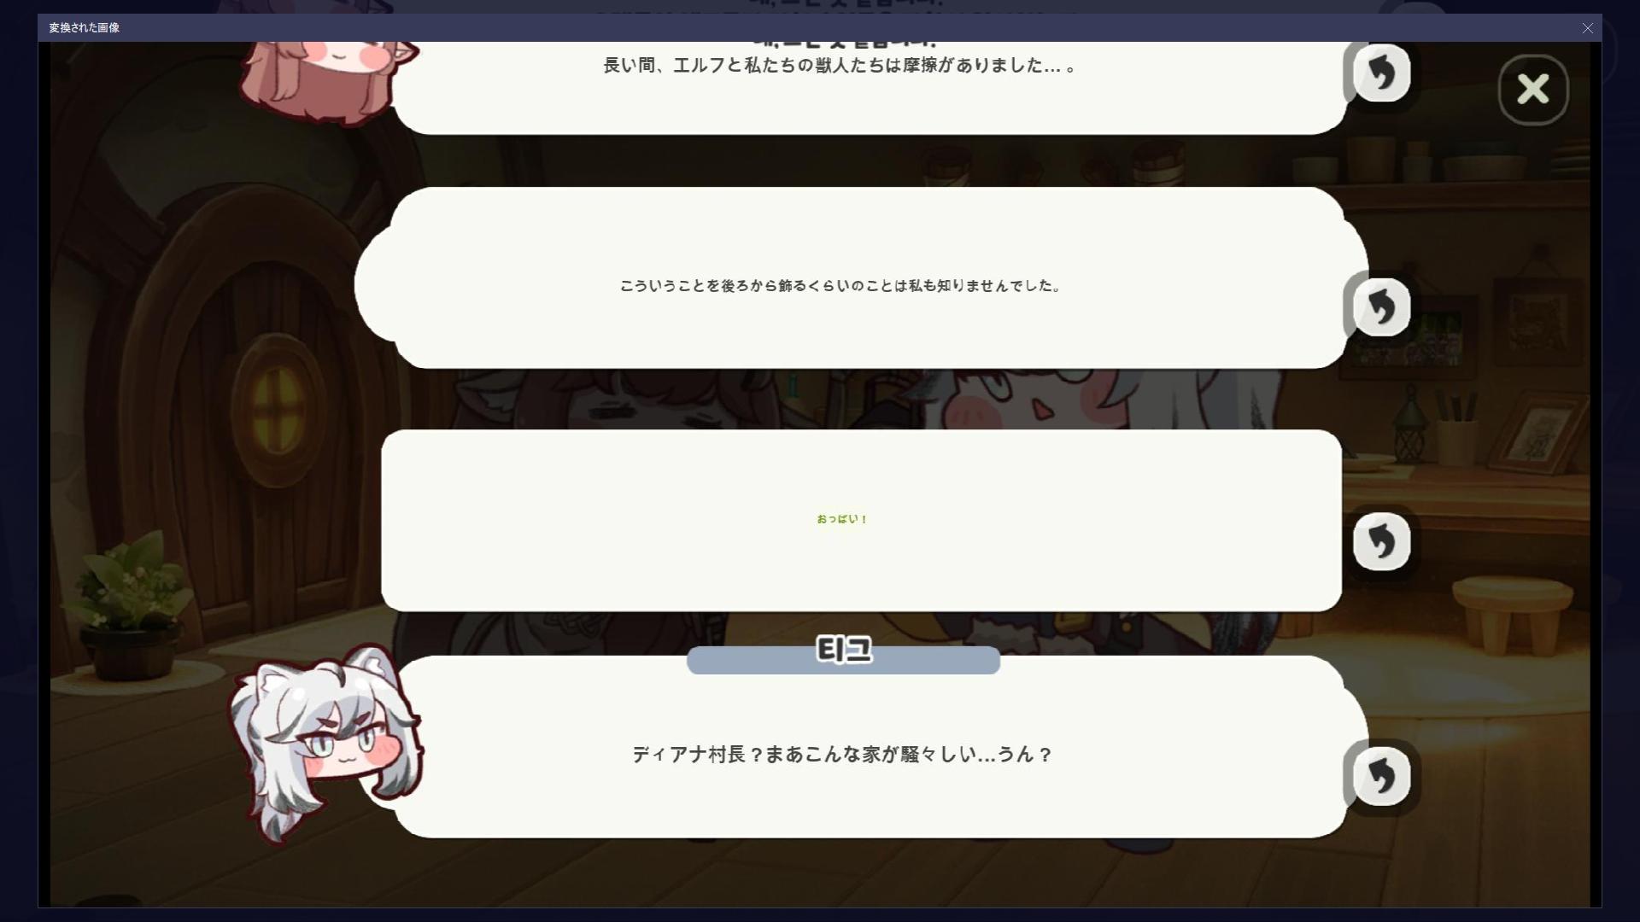This screenshot has width=1640, height=922.
Task: Click the '티그' speaker name tag
Action: [843, 656]
